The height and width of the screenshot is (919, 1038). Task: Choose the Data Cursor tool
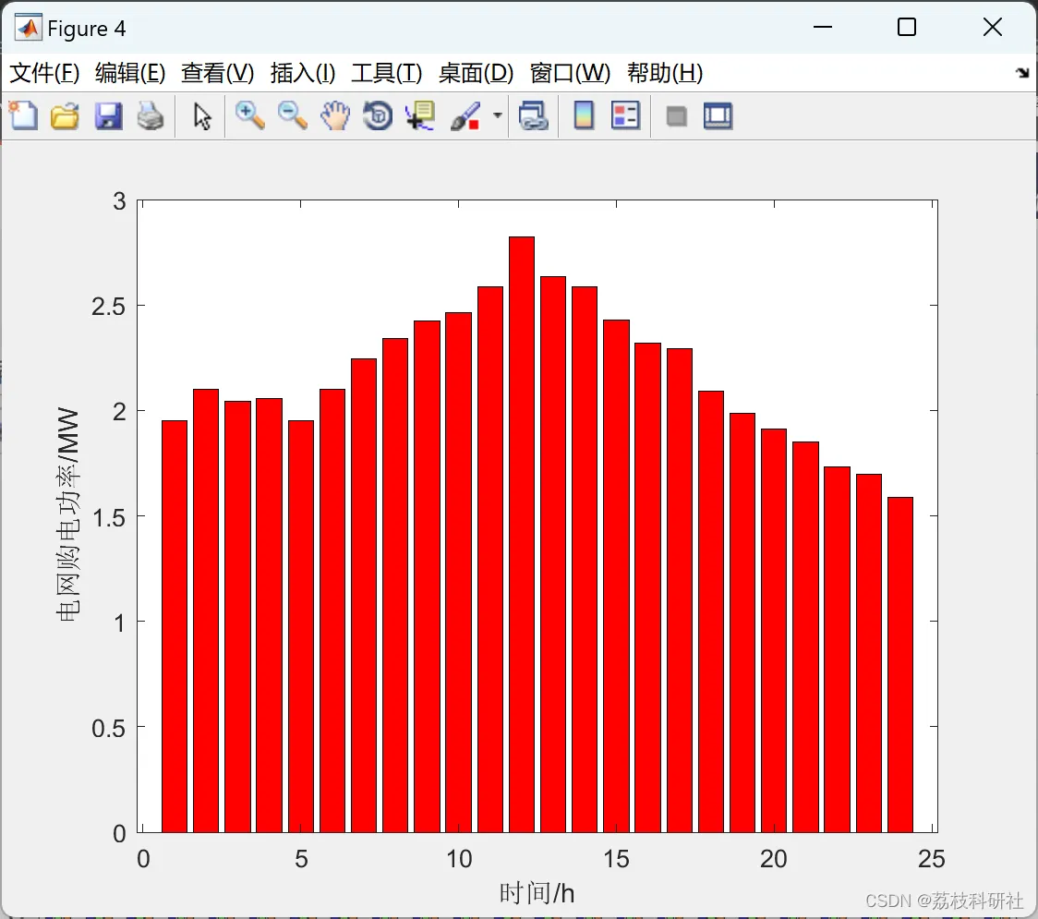click(x=420, y=115)
